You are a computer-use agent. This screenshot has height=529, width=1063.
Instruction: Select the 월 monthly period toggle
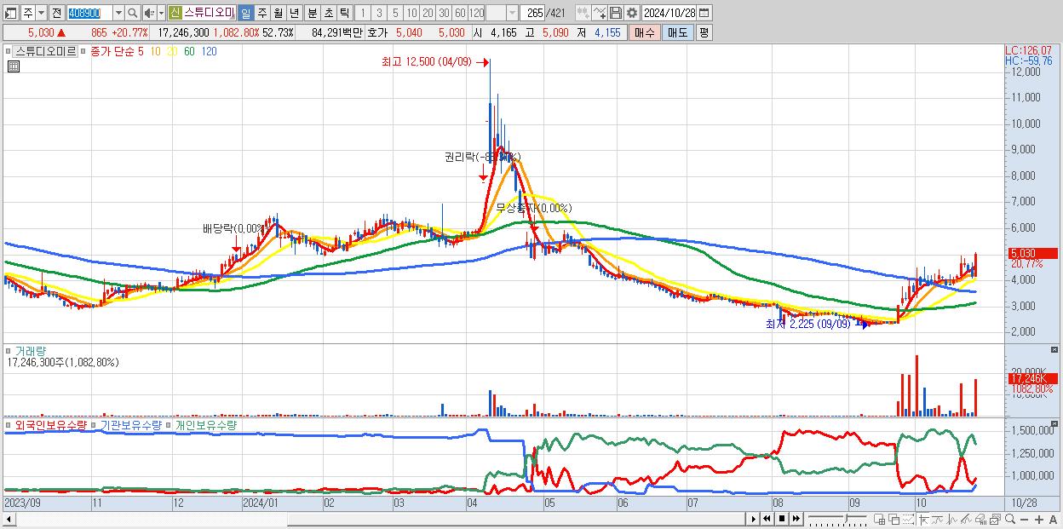(278, 13)
